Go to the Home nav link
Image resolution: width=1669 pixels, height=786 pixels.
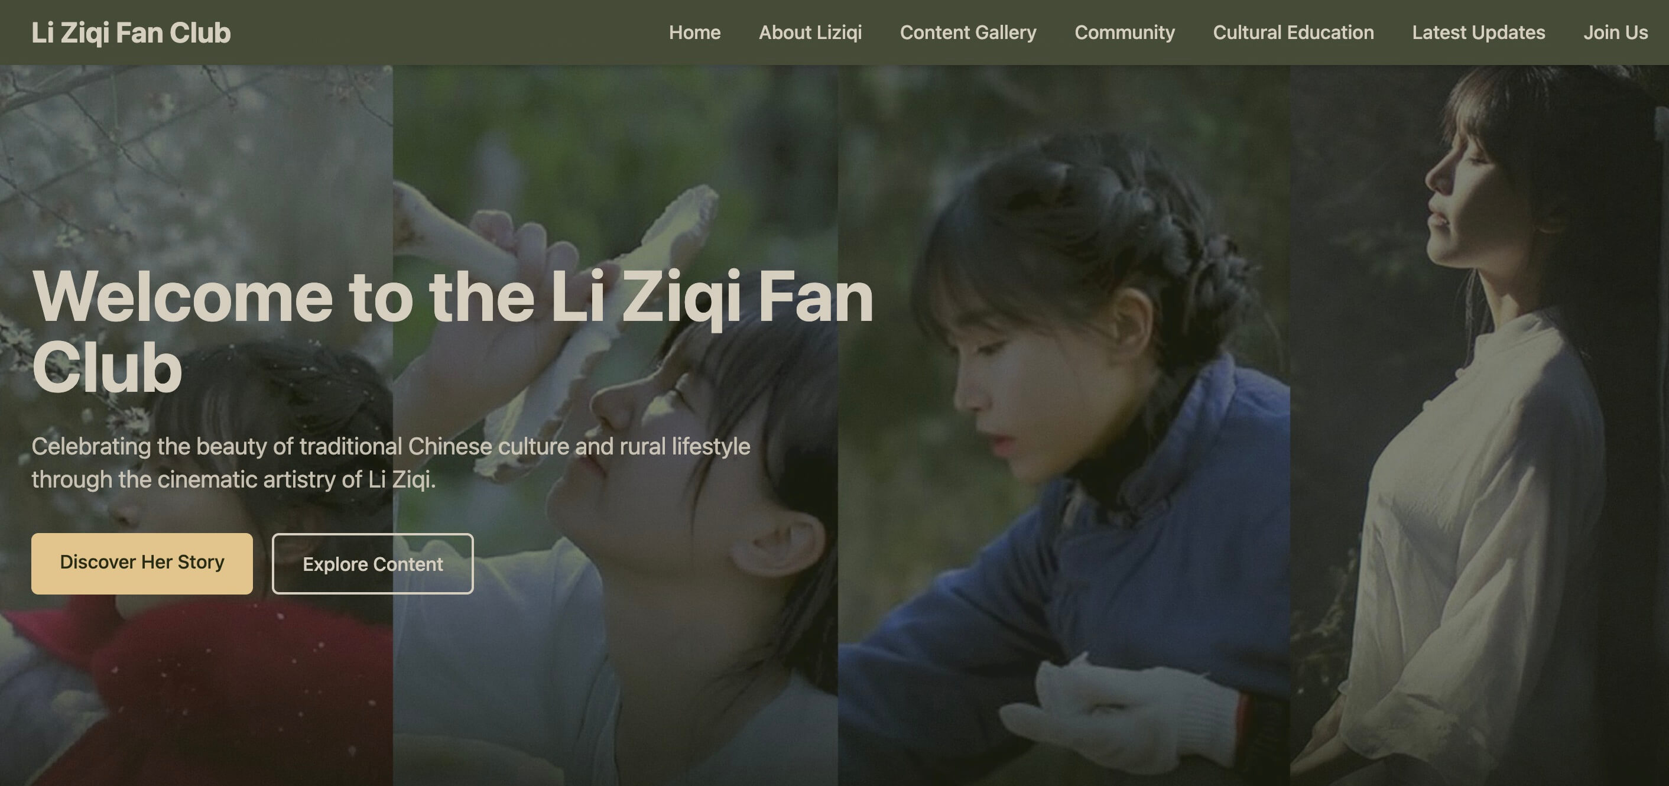[x=694, y=33]
